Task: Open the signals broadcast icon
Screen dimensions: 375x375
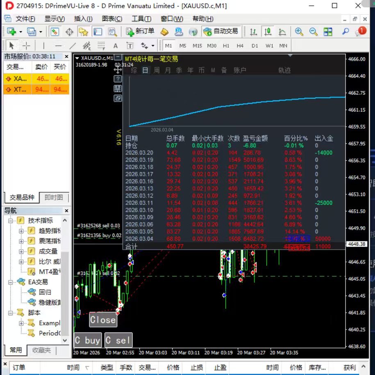Action: pyautogui.click(x=193, y=32)
